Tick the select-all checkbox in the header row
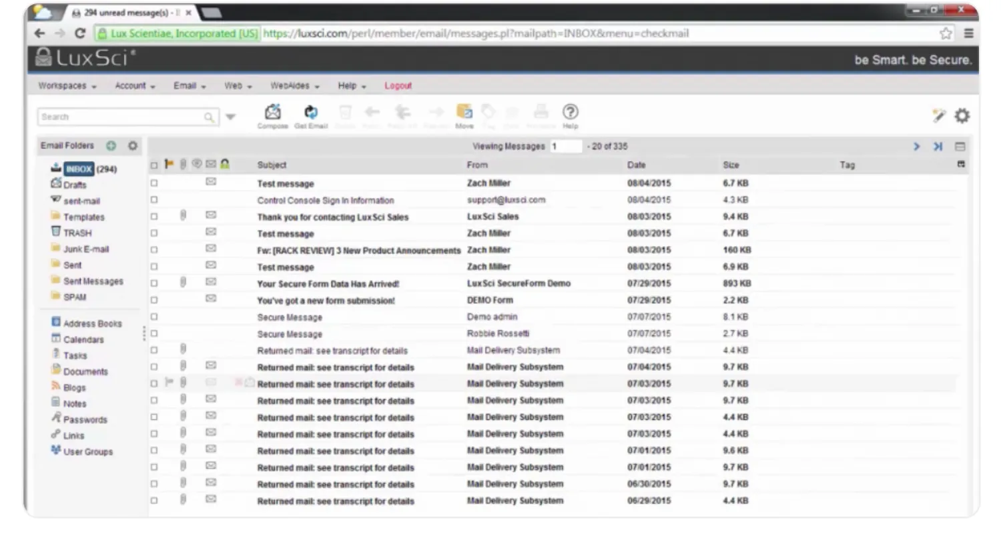 tap(154, 165)
